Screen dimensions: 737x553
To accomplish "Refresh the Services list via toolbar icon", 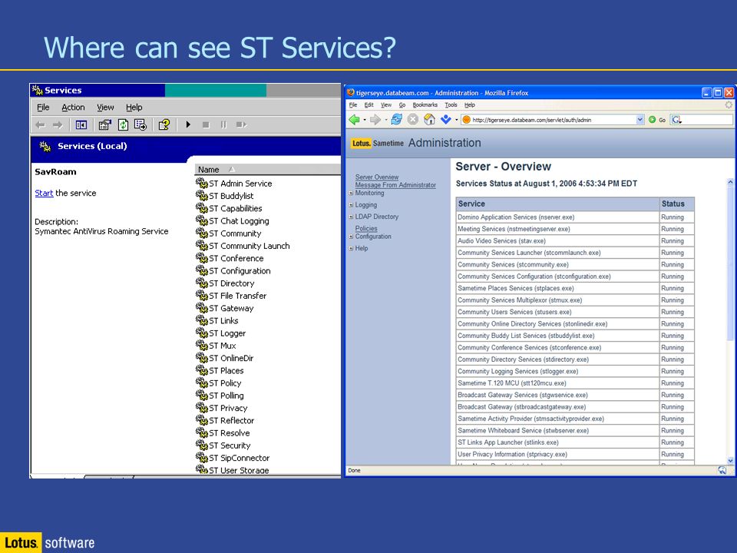I will point(123,124).
